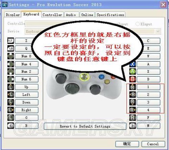The image size is (169, 150).
Task: Click the Back button icon beside B
Action: coord(11,125)
